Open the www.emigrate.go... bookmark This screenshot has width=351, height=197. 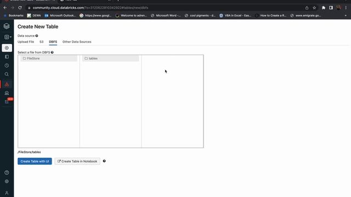tap(306, 15)
